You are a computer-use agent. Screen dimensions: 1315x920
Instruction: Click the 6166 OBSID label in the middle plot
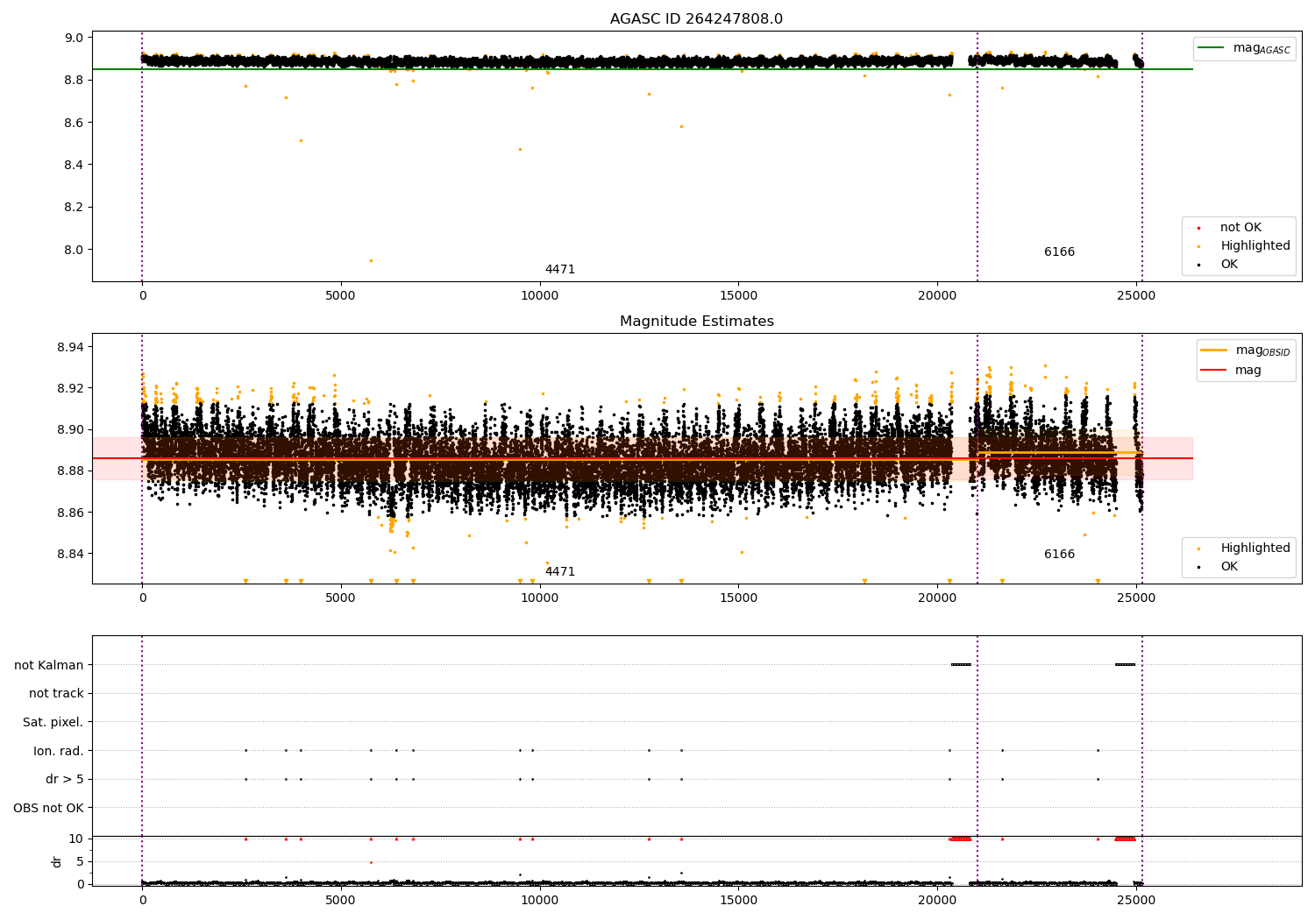(1059, 555)
